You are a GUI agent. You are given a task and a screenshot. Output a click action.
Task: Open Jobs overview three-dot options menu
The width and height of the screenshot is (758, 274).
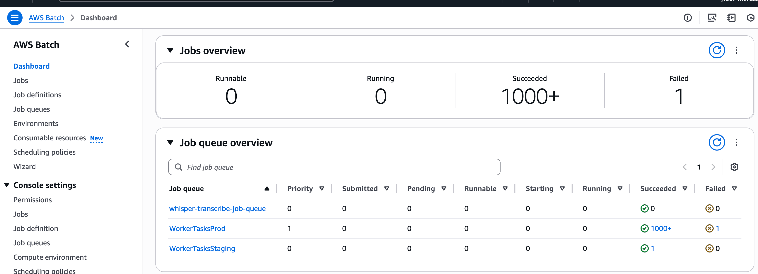[736, 50]
